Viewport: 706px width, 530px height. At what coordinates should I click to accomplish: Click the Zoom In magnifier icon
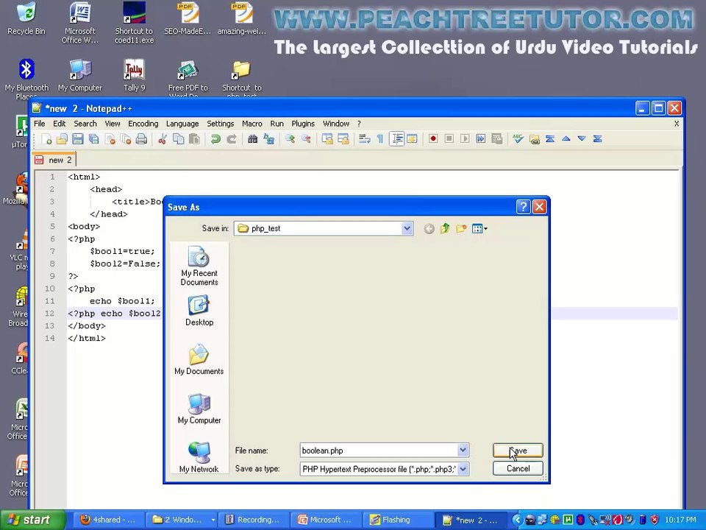coord(290,139)
